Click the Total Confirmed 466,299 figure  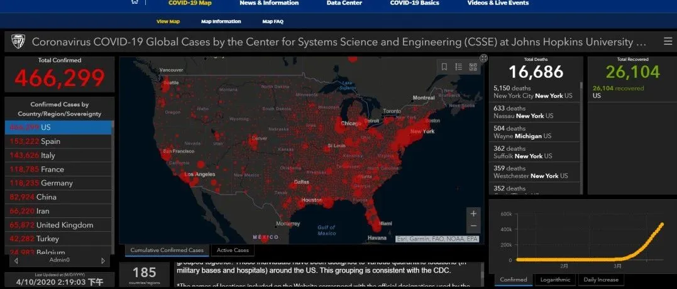(x=60, y=78)
